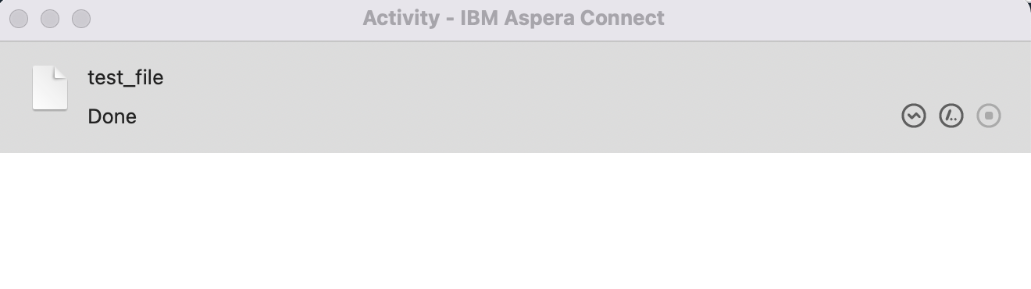
Task: Click the blank document icon beside test_file
Action: (50, 88)
